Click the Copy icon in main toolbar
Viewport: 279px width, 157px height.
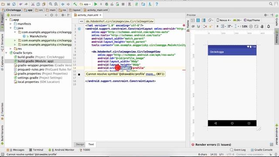38,4
